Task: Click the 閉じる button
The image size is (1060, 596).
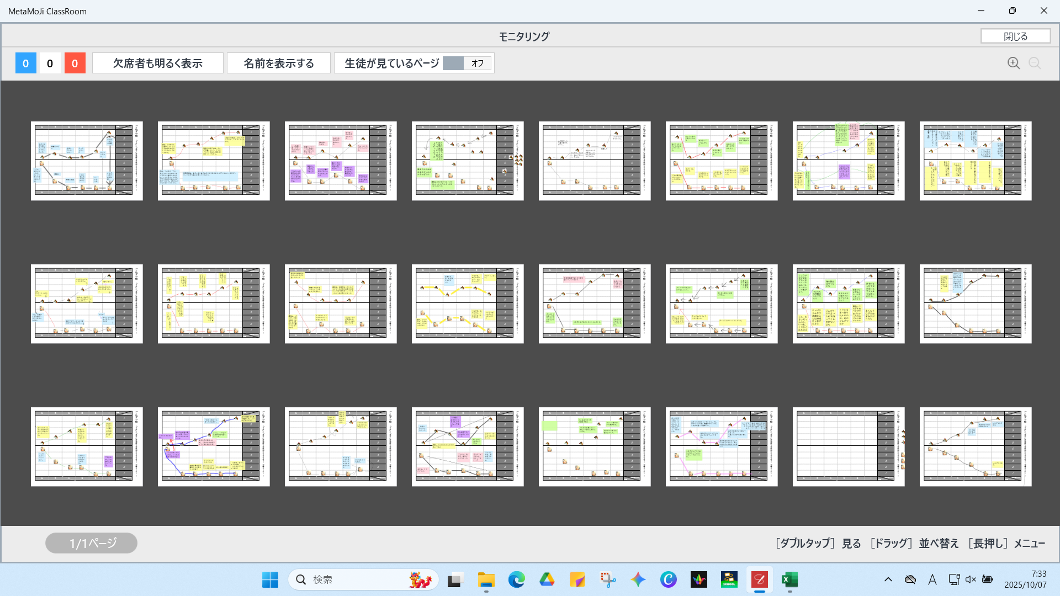Action: pos(1015,36)
